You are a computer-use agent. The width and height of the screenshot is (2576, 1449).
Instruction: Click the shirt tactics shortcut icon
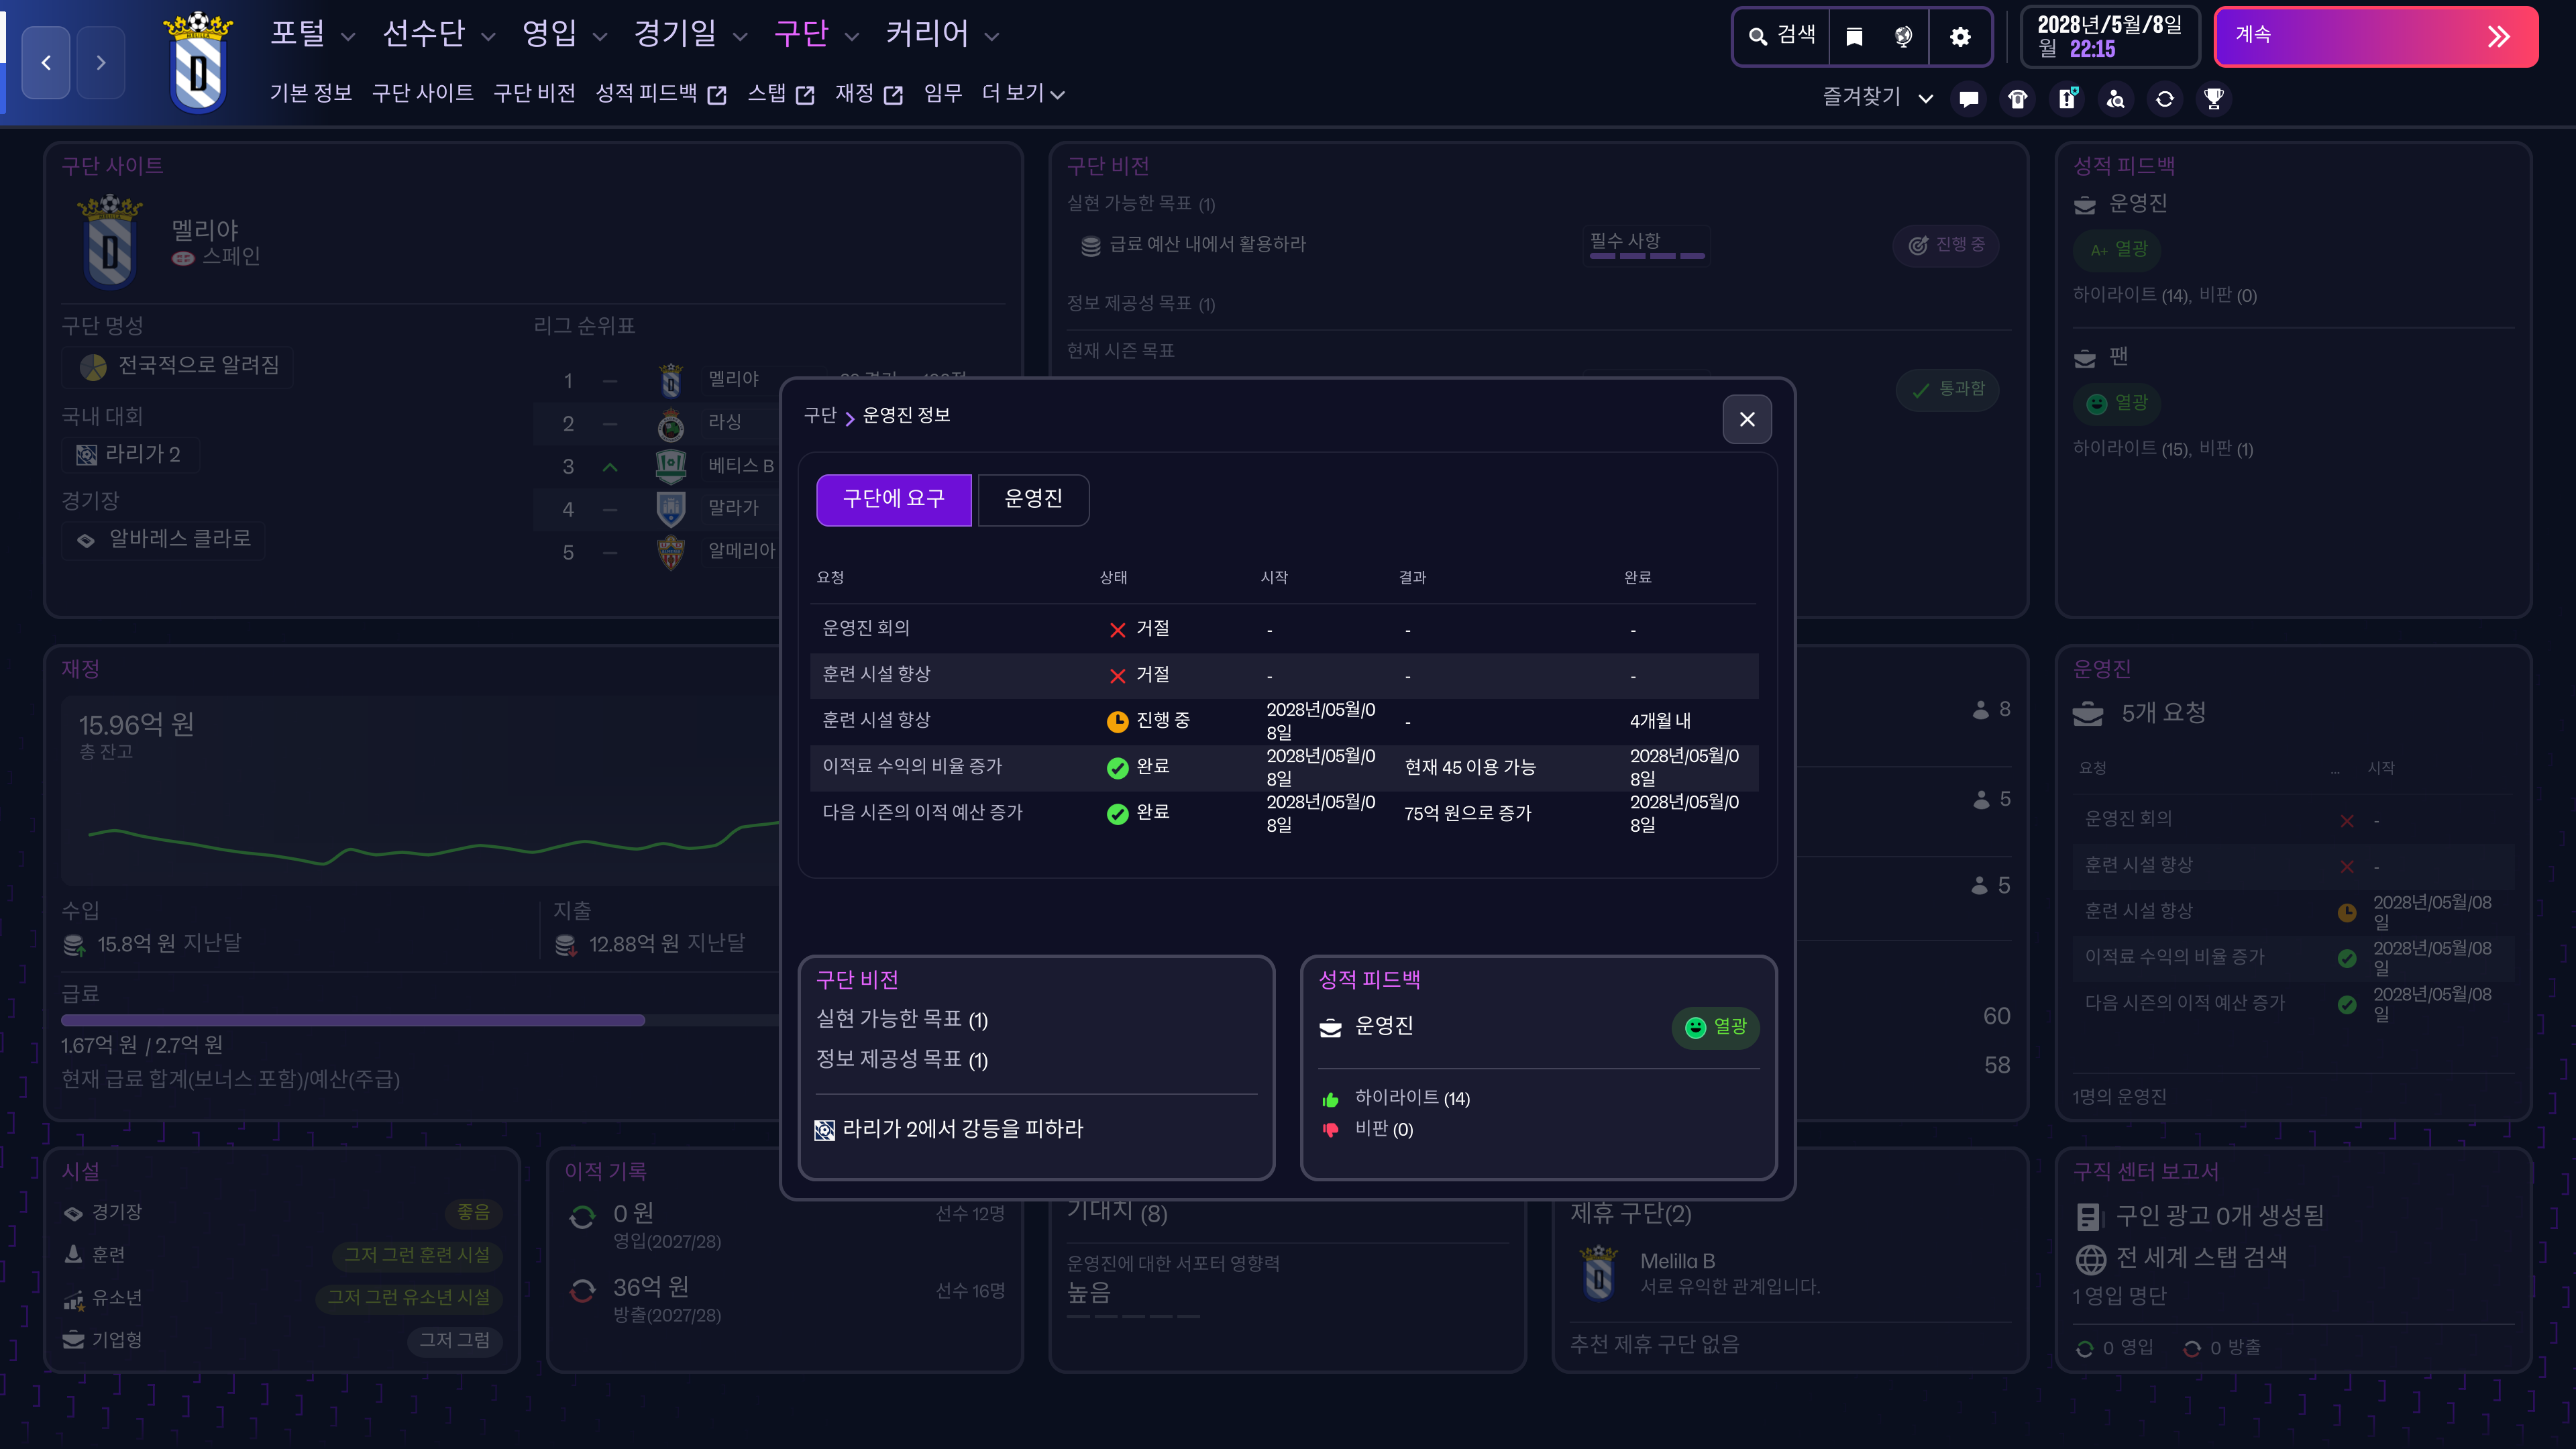(2018, 99)
